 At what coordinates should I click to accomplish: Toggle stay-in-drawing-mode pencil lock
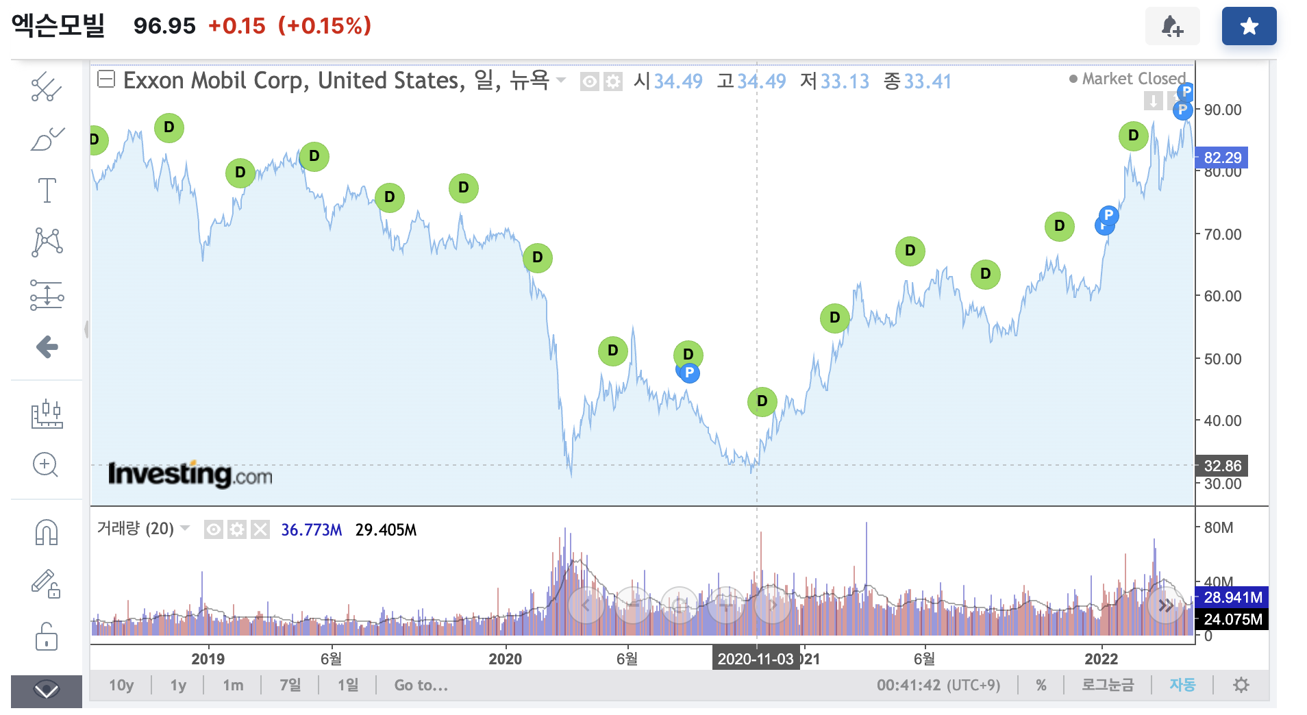(x=46, y=584)
